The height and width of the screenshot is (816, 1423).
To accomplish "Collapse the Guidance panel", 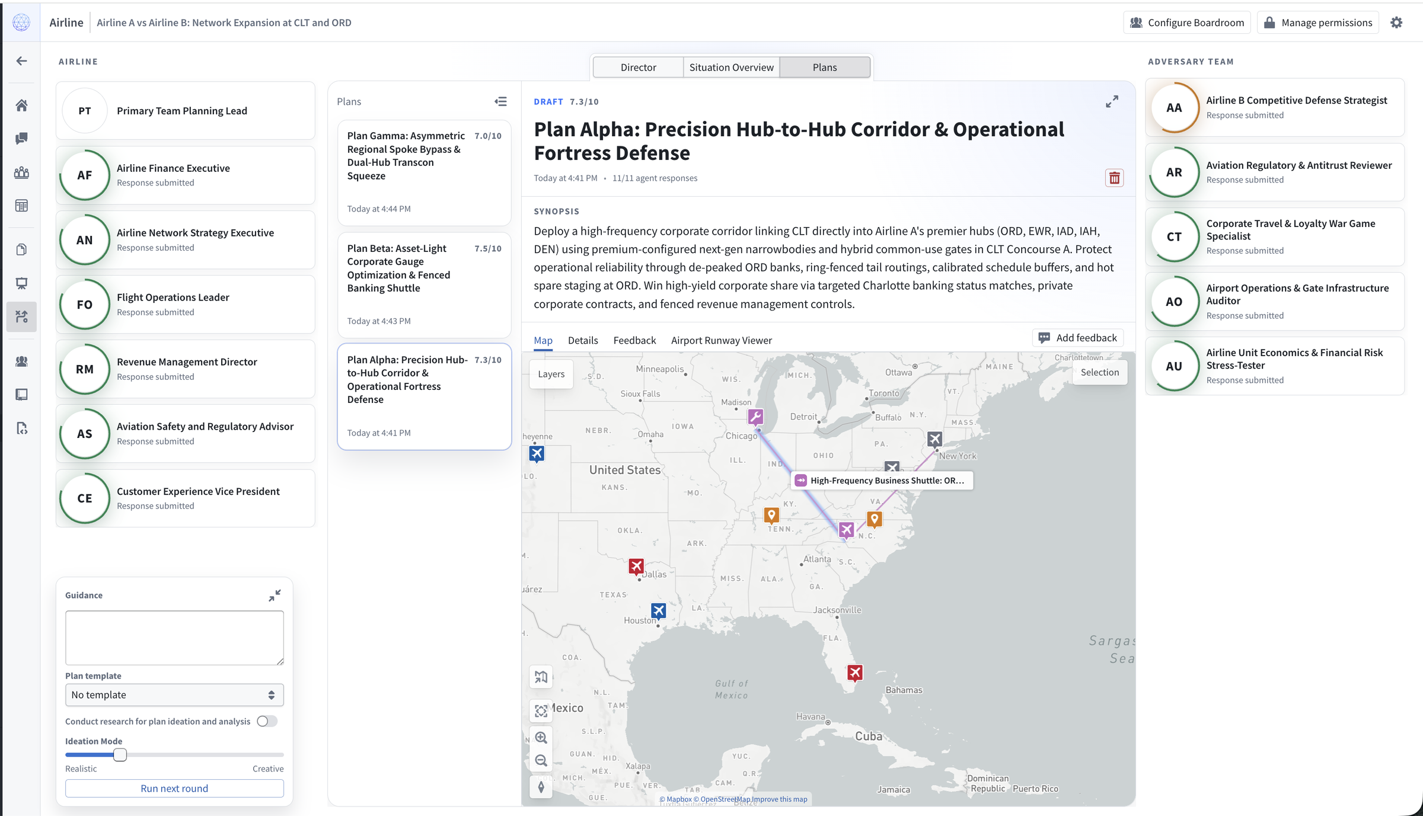I will pos(275,596).
